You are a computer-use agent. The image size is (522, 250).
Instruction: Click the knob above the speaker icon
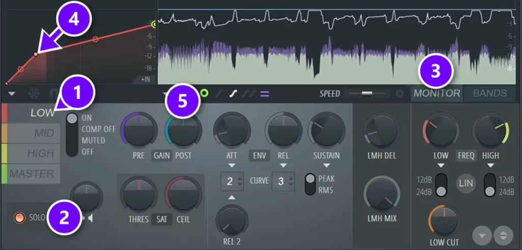[86, 198]
